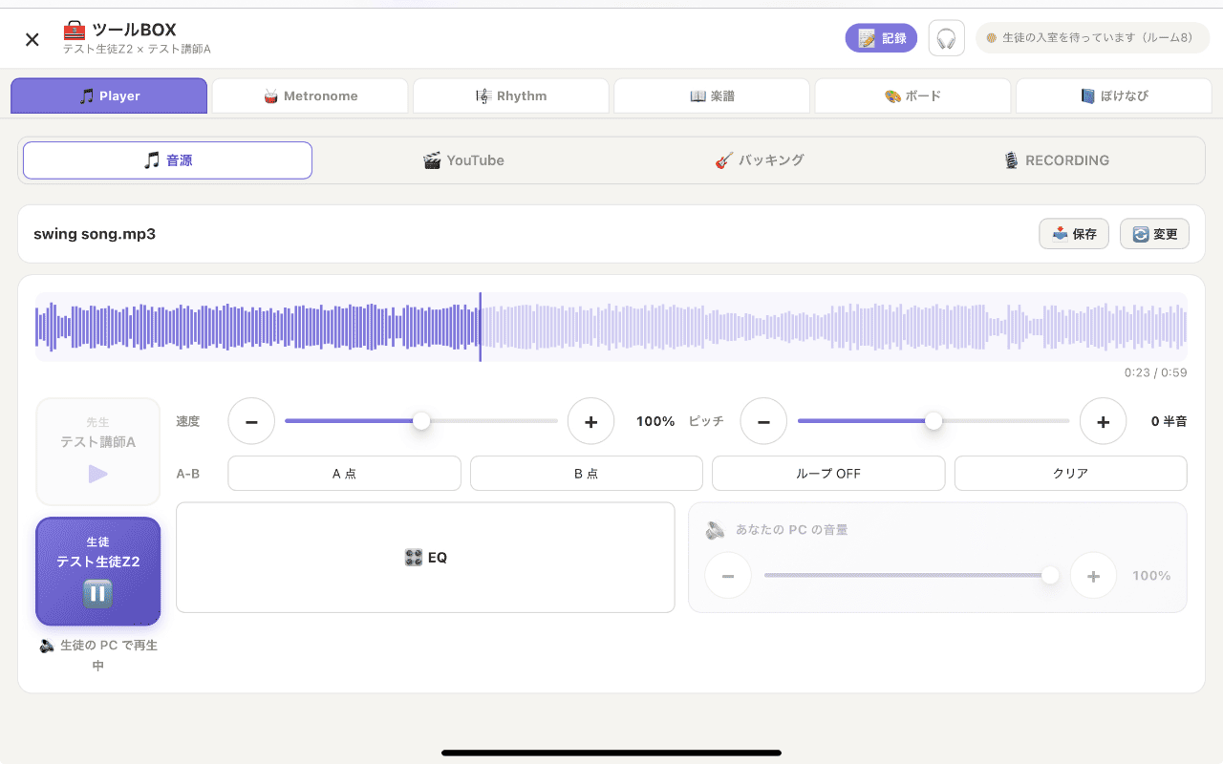Click the ピッチ slider handle
1223x764 pixels.
[x=933, y=421]
